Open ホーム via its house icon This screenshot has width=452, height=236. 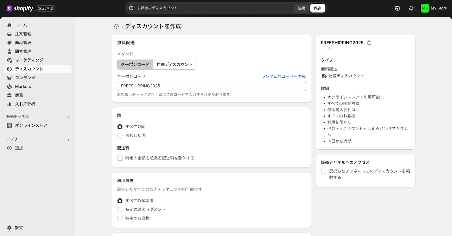pyautogui.click(x=9, y=25)
